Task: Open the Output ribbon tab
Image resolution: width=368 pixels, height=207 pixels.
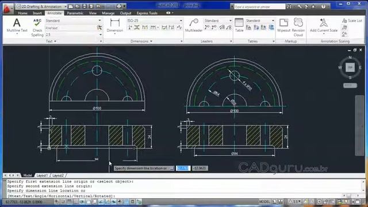Action: pos(125,13)
